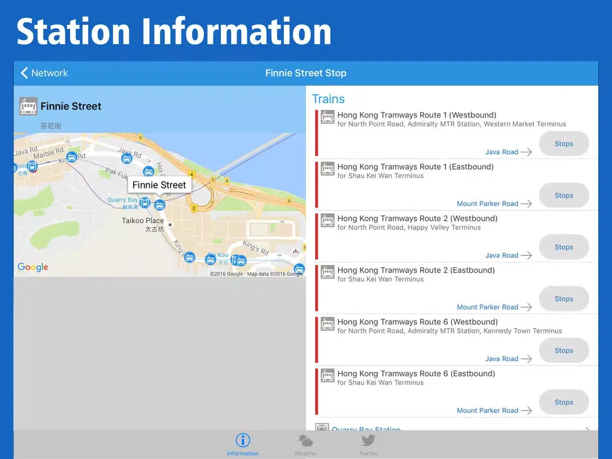Follow Mount Parker Road link under Route 6 Eastbound
612x459 pixels.
click(488, 410)
